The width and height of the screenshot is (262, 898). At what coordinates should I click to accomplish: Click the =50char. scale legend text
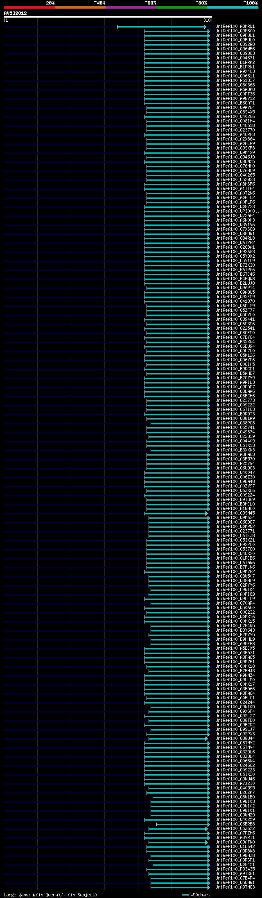point(200,895)
